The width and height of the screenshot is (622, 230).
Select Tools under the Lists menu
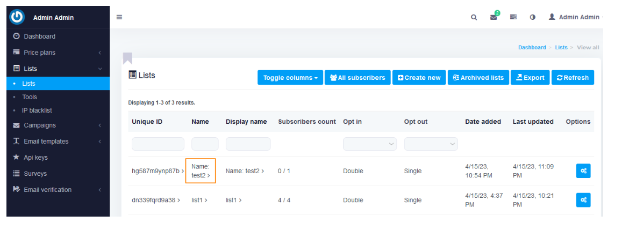pos(30,97)
